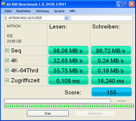This screenshot has height=121, width=136.
Task: Open the Sprache menu
Action: [59, 11]
